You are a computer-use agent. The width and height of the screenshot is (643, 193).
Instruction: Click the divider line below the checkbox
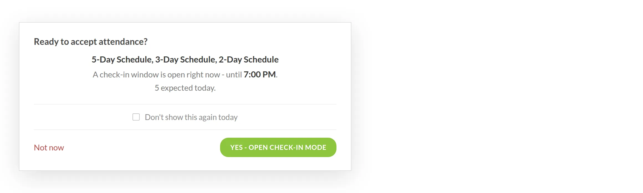coord(185,130)
